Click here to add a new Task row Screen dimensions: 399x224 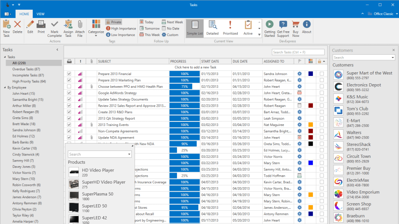tap(195, 67)
